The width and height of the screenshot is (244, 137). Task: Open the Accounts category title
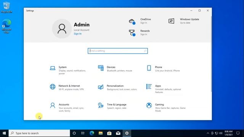pos(64,105)
